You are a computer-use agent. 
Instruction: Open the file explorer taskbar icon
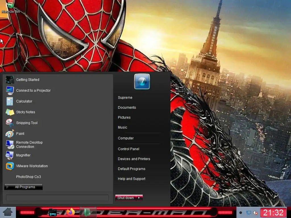(53, 212)
